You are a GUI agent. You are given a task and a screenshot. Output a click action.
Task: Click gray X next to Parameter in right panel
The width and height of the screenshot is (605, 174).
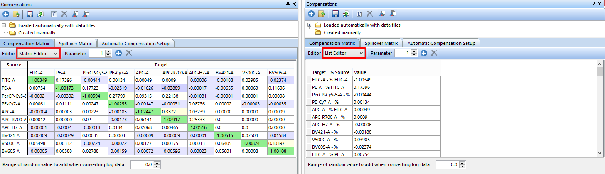pos(434,53)
